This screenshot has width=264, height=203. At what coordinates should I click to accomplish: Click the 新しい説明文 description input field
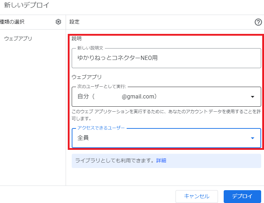click(166, 58)
